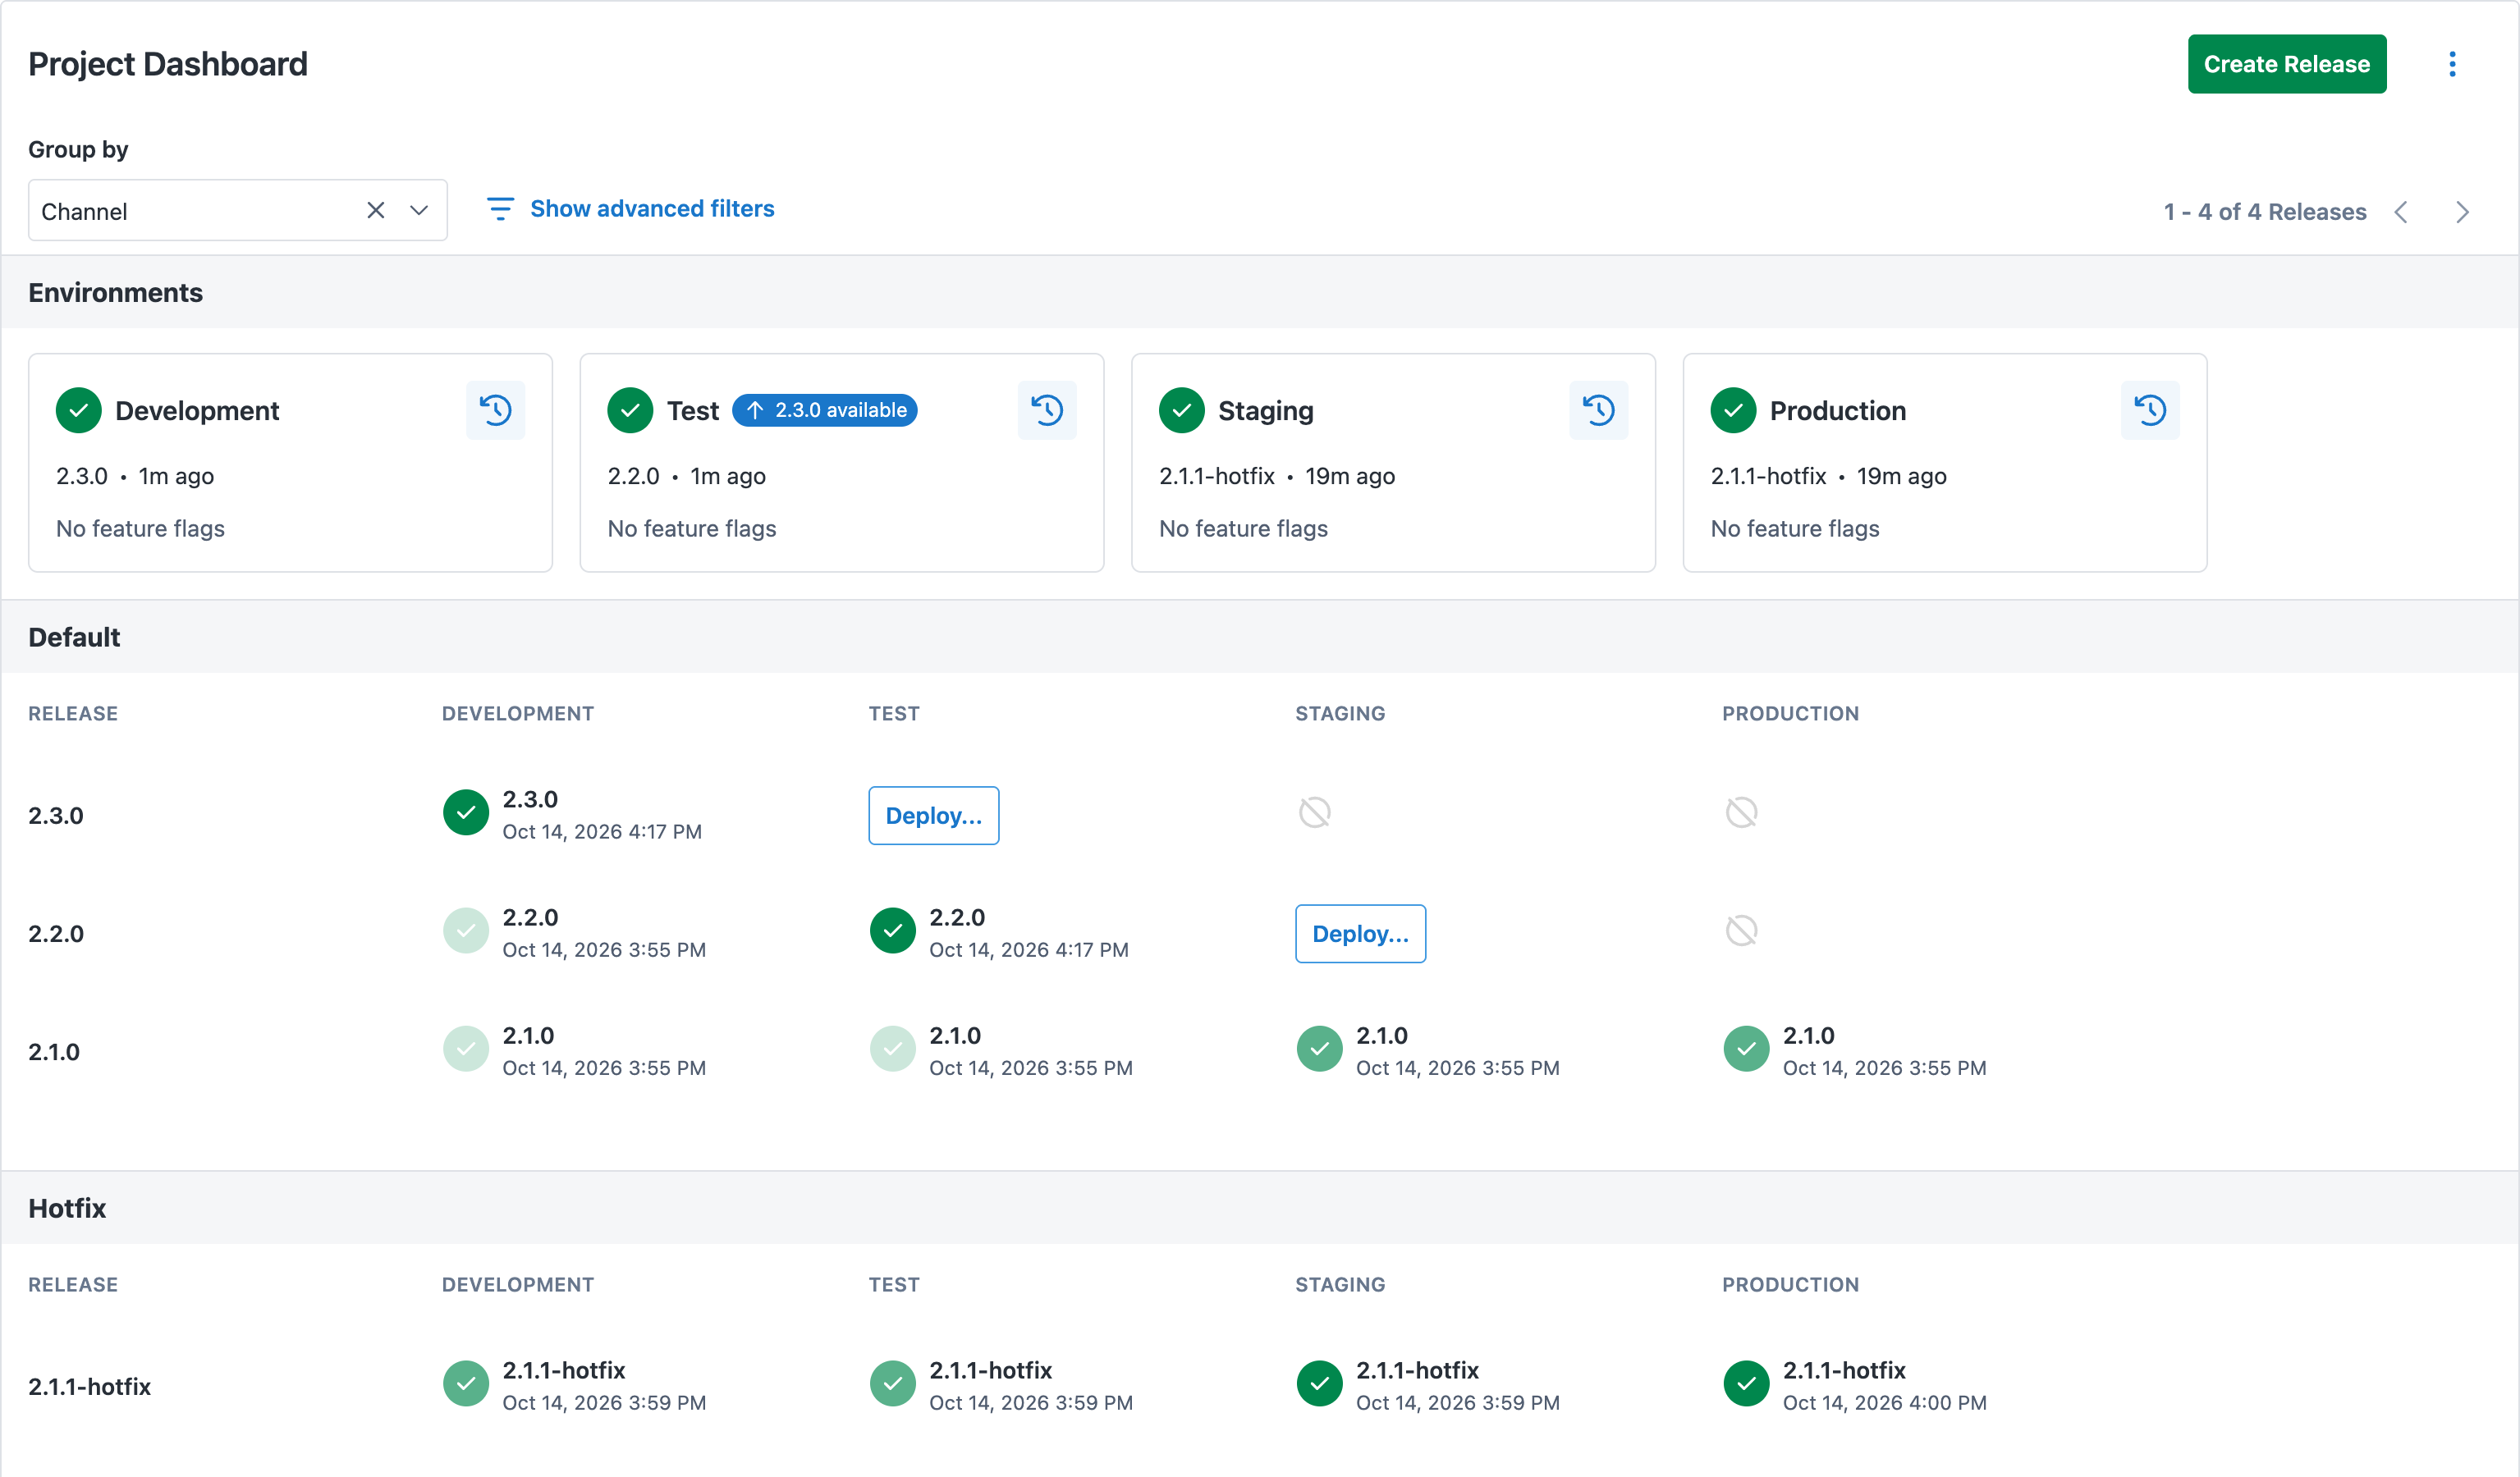Click Test card success status icon
Screen dimensions: 2520x1477
click(630, 409)
